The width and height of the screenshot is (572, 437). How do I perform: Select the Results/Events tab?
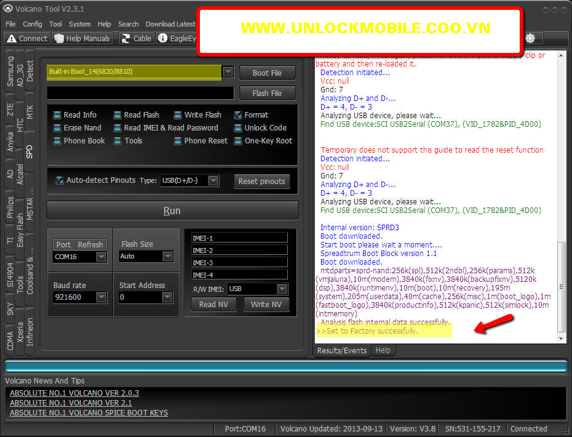coord(342,350)
